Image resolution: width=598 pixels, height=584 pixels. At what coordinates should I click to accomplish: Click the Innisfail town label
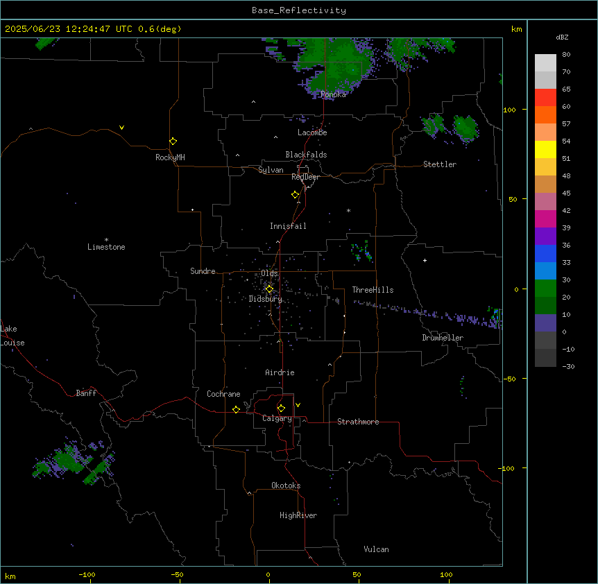tap(288, 226)
